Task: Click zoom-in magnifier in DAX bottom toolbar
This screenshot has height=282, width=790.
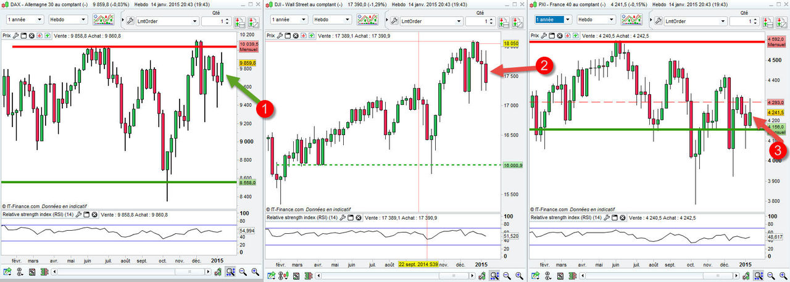Action: click(x=255, y=272)
